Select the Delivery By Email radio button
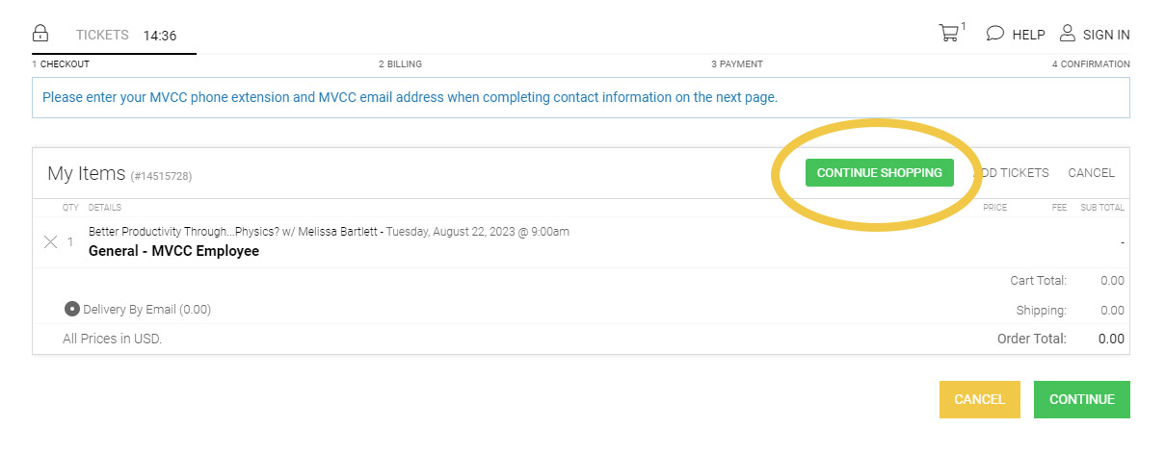Viewport: 1165px width, 453px height. pos(71,310)
